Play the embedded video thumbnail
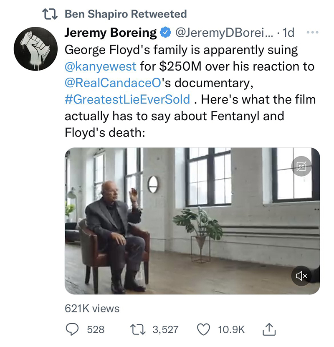Viewport: 334px width, 347px height. pos(192,221)
